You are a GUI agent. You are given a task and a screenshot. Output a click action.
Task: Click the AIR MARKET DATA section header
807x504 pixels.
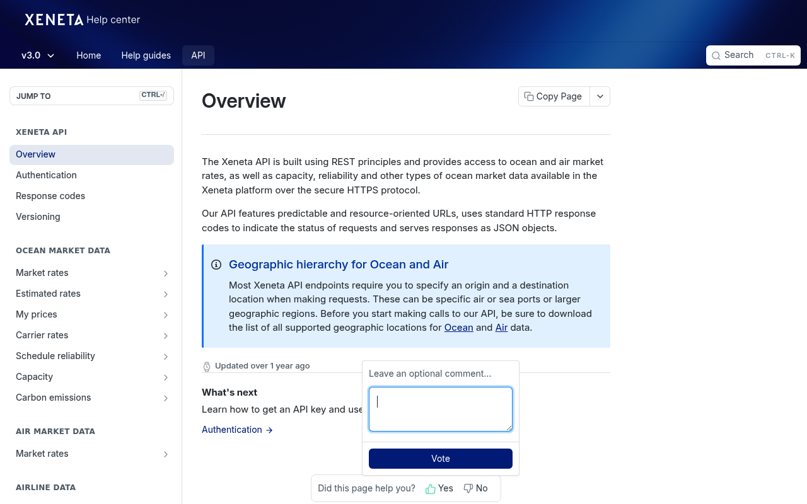click(55, 432)
